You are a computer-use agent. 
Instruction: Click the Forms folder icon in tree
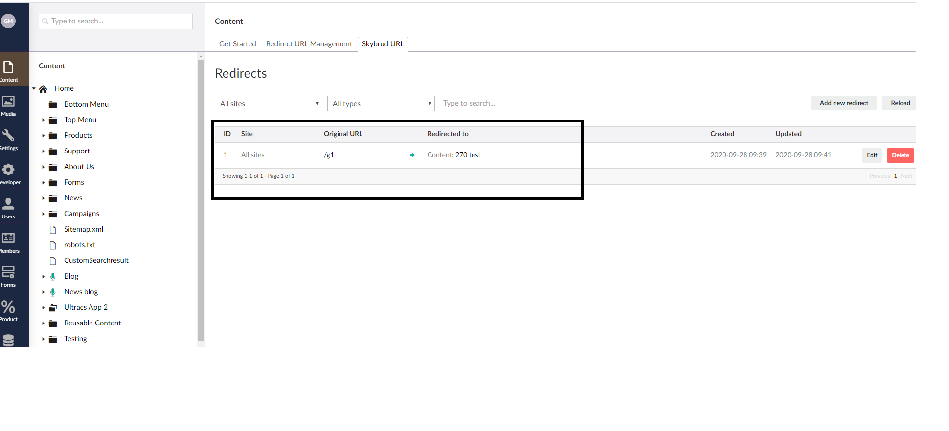tap(53, 183)
